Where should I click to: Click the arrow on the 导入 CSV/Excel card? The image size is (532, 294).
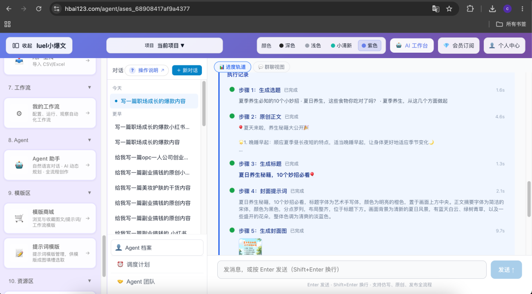point(88,61)
